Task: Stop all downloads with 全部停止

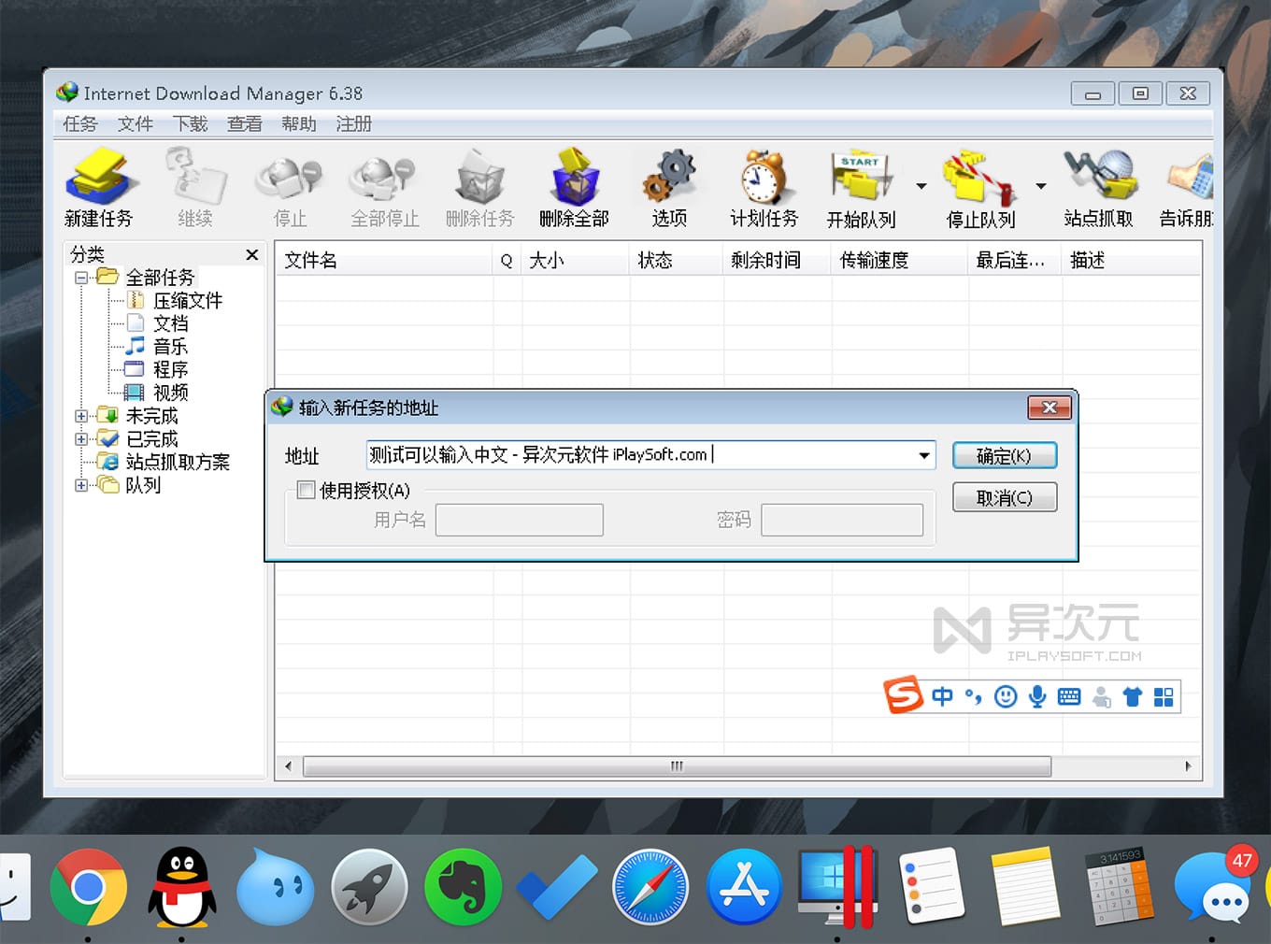Action: click(384, 187)
